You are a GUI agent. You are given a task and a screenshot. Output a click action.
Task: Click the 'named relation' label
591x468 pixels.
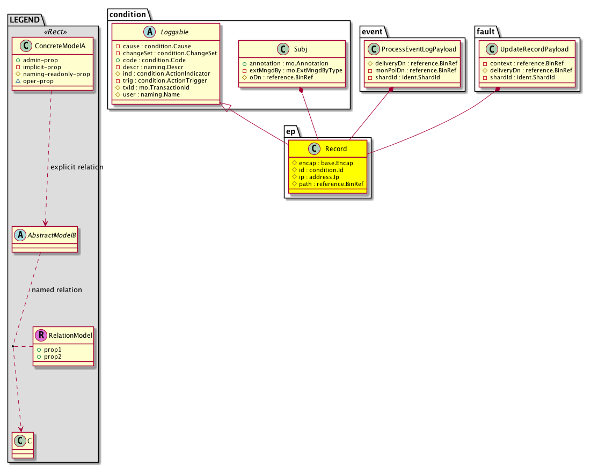[57, 290]
